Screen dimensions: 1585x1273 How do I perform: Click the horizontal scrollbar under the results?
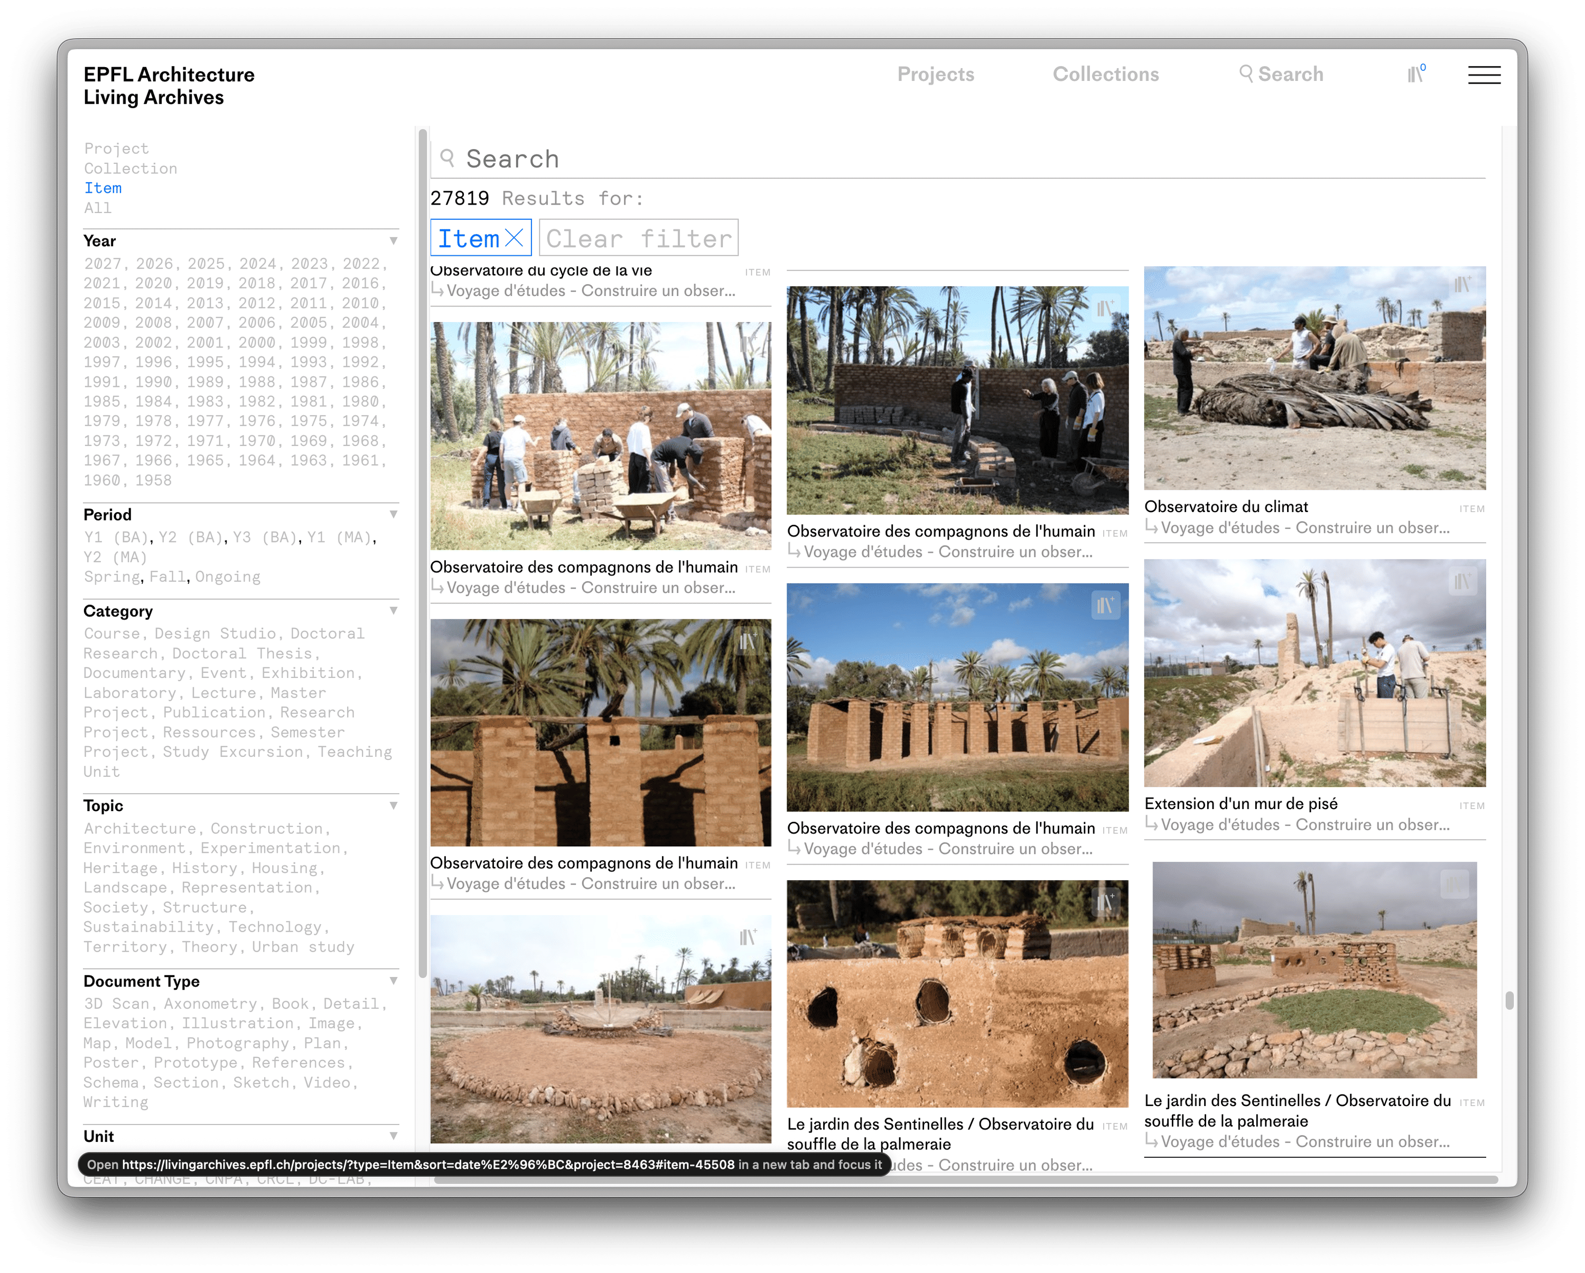[x=965, y=1179]
